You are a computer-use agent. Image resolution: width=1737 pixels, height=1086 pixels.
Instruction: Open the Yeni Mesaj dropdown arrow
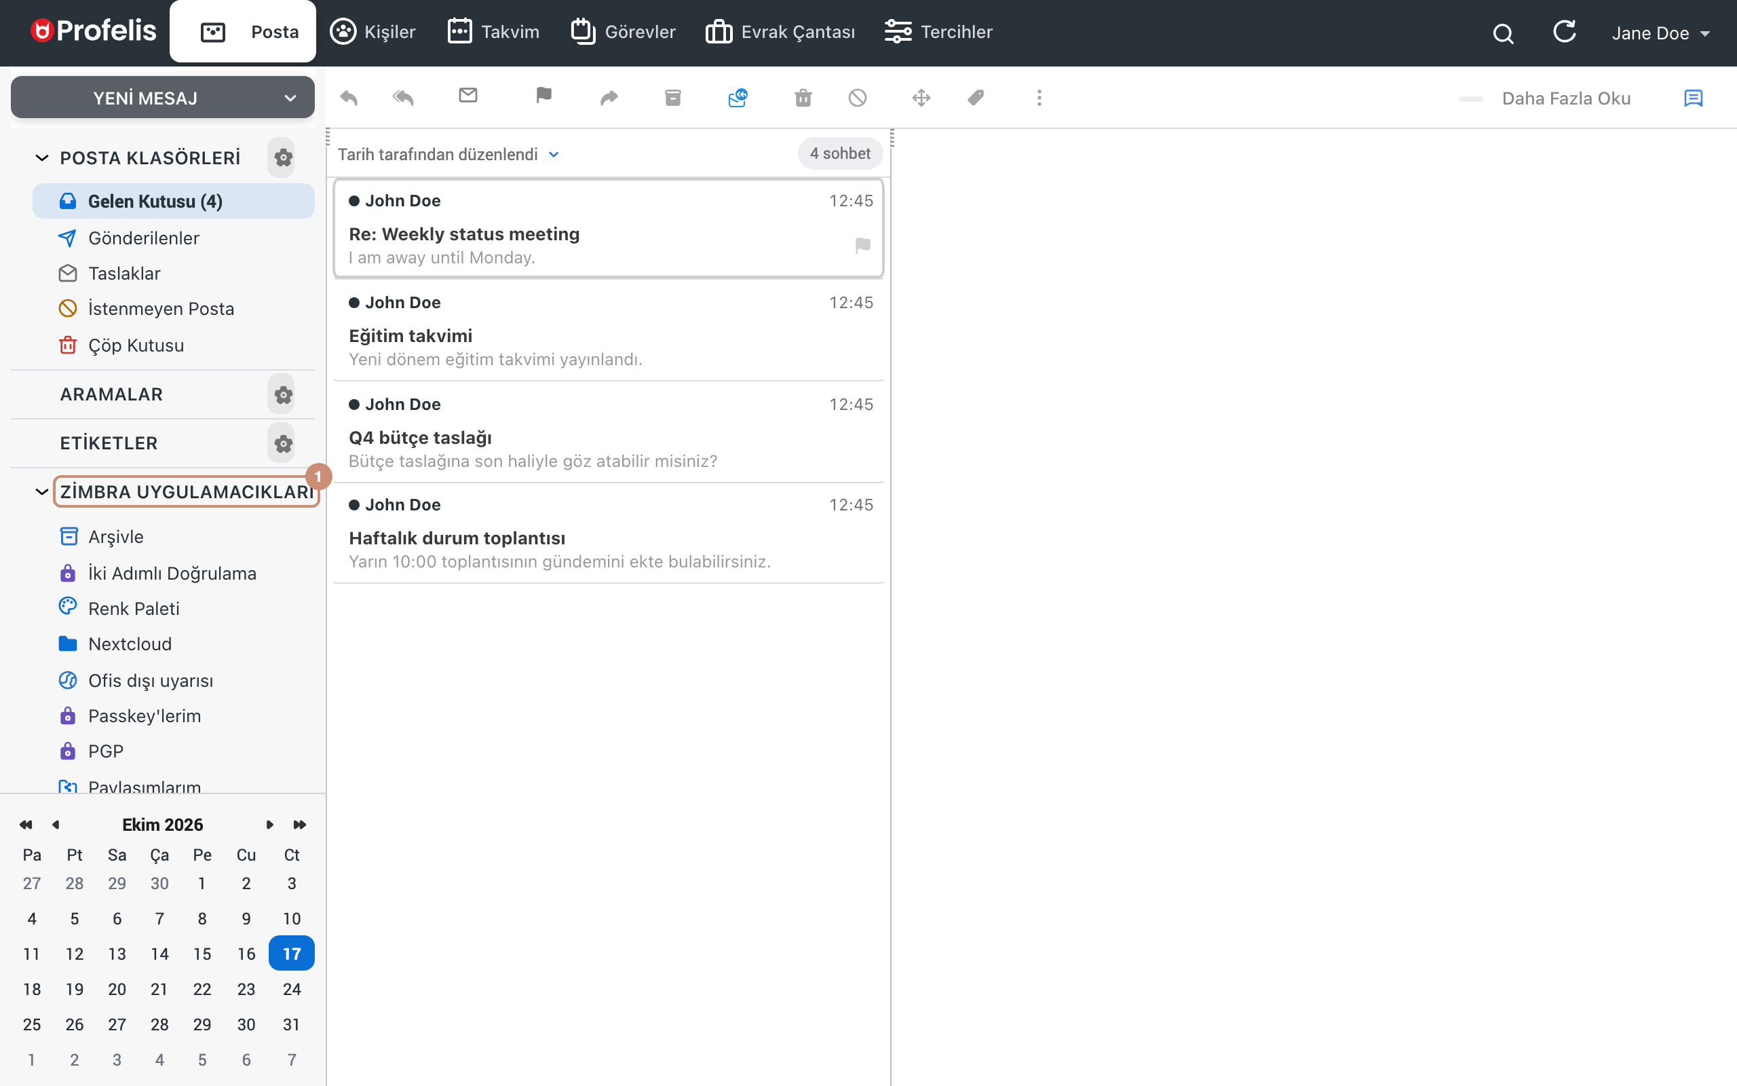coord(290,98)
